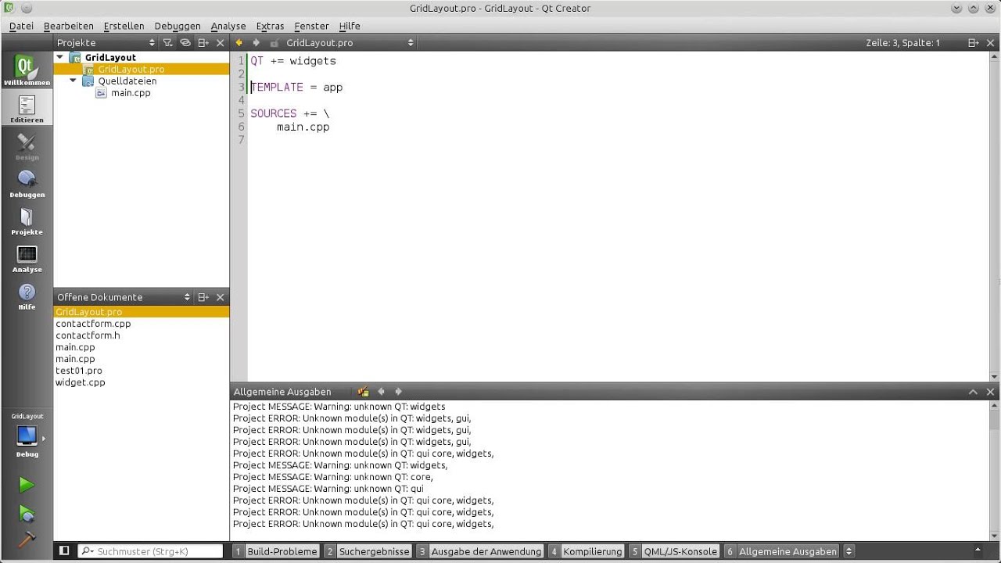Split the Projekte panel
Screen dimensions: 1001x563
[203, 43]
